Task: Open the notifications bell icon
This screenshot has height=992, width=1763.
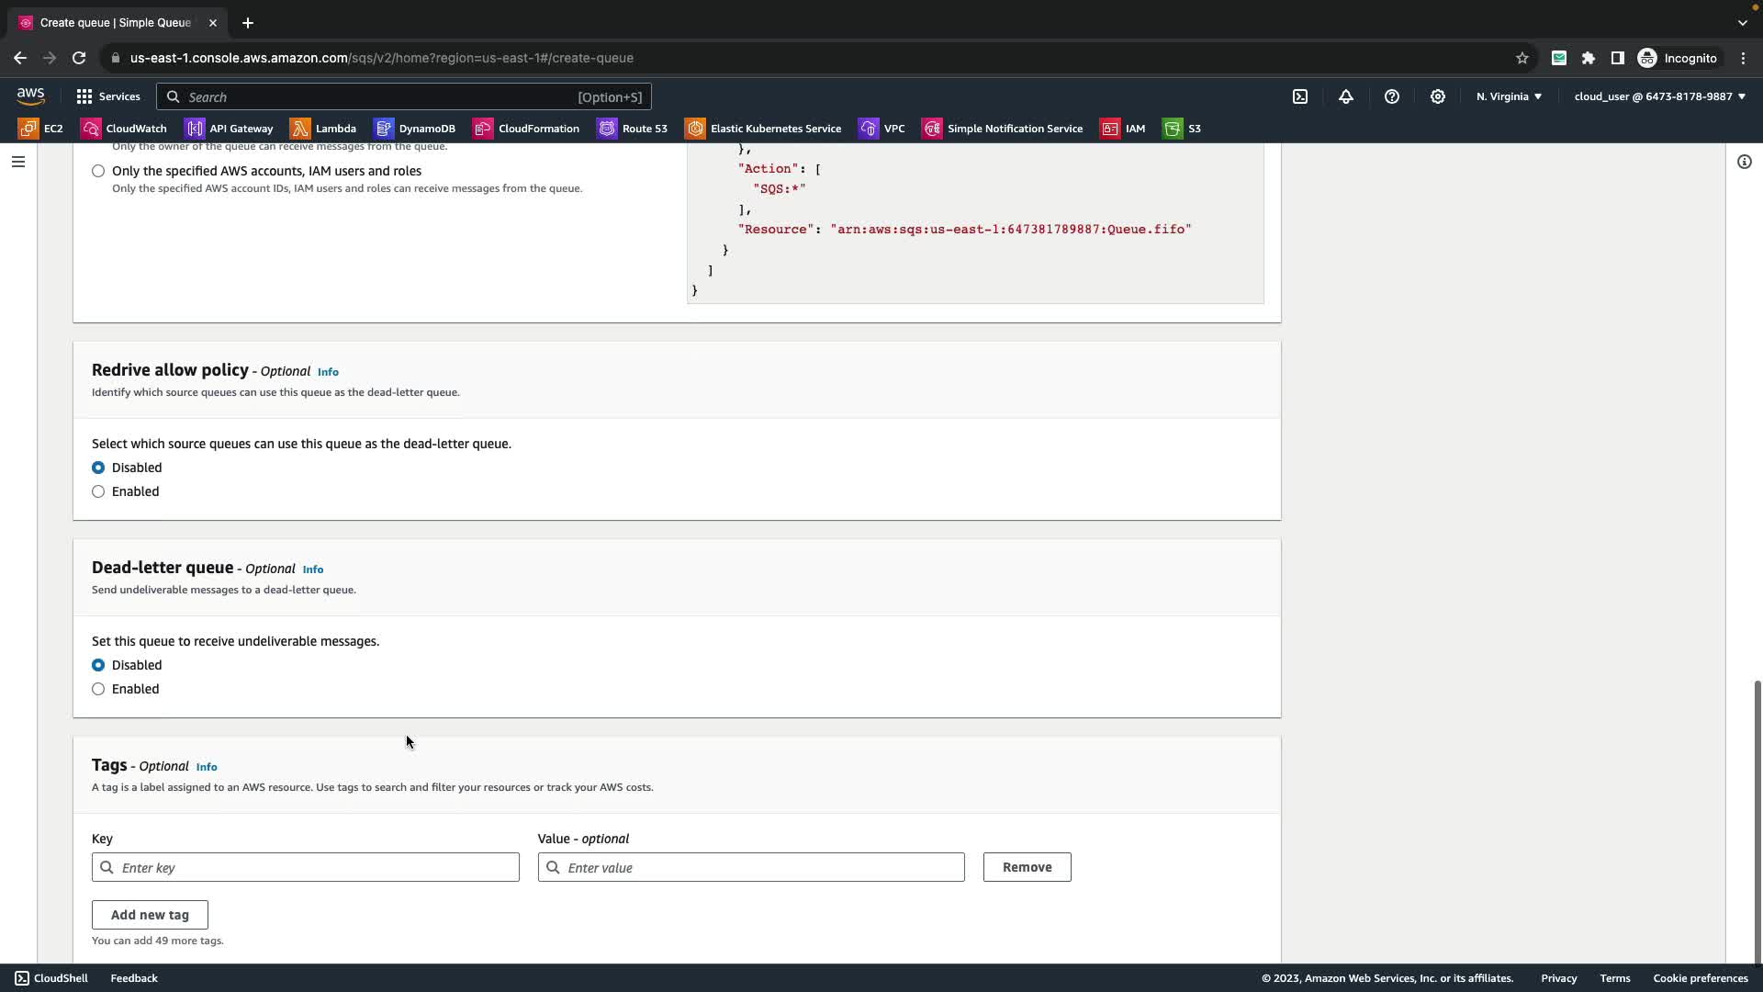Action: coord(1346,96)
